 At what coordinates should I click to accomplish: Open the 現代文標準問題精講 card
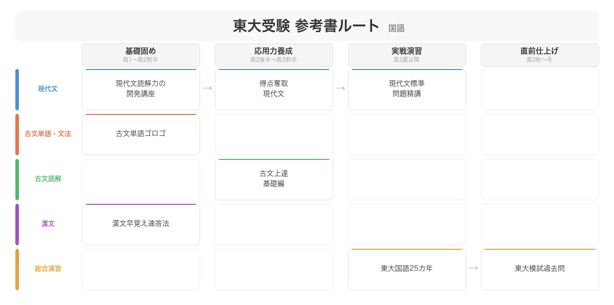click(x=407, y=89)
